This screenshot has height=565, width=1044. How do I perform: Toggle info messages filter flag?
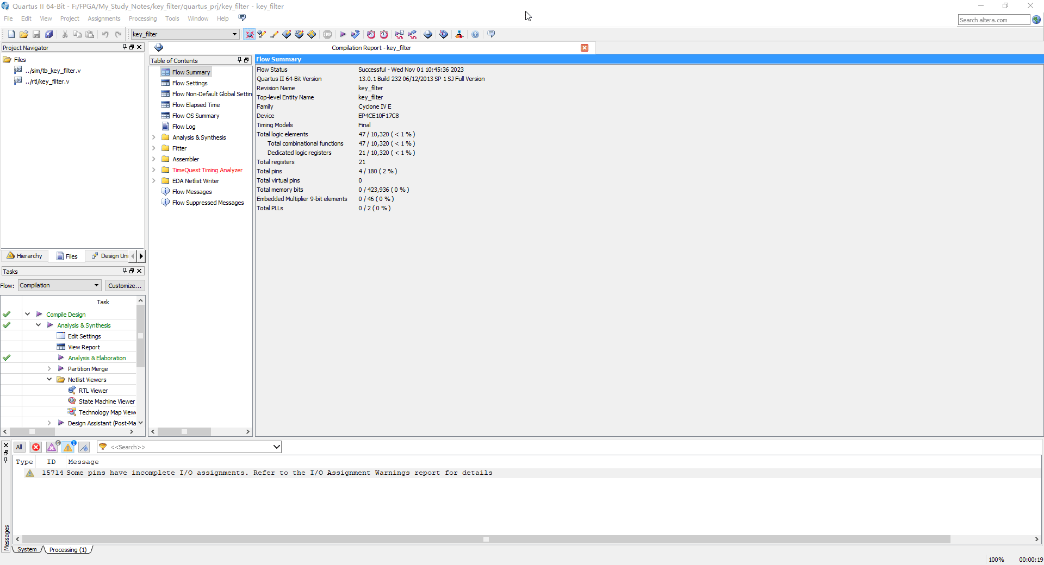tap(84, 447)
